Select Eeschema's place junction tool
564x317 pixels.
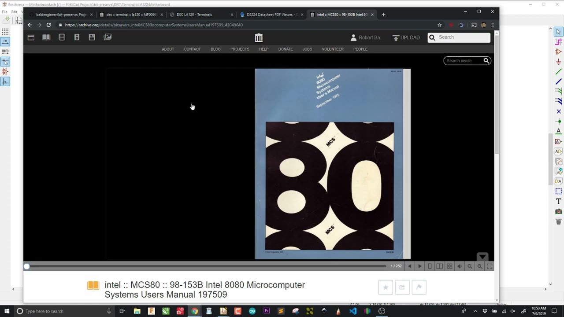pos(558,121)
